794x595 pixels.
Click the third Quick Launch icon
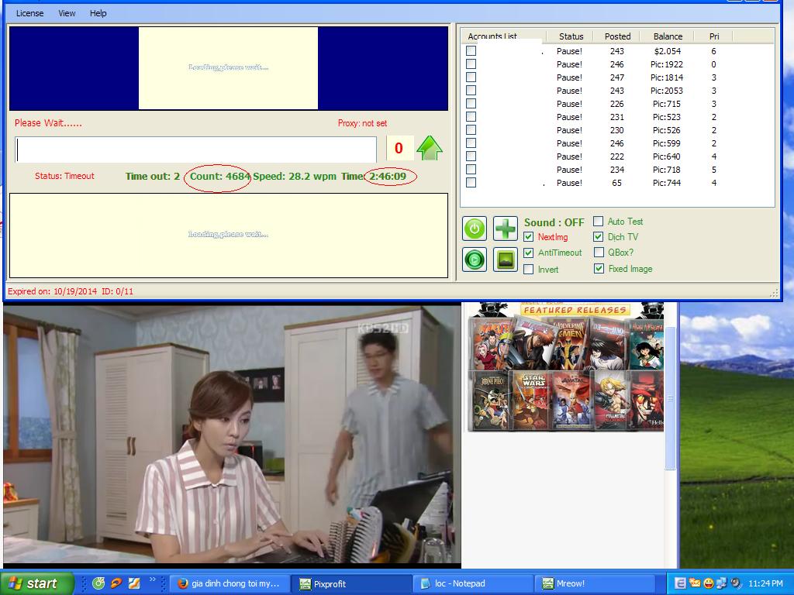pos(134,583)
